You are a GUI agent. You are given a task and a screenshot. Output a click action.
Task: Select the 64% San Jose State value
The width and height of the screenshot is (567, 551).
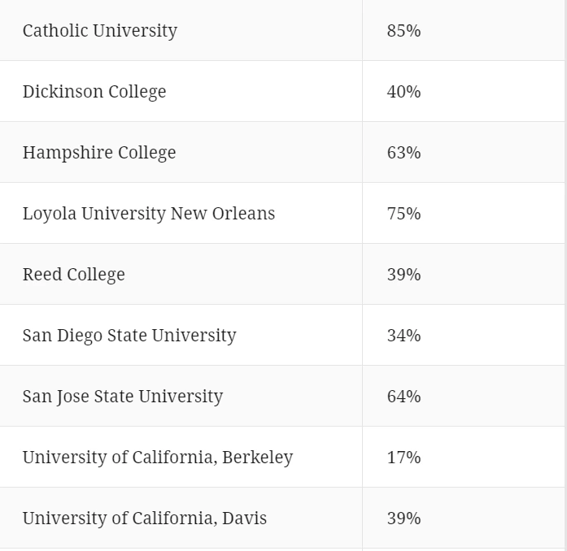pyautogui.click(x=403, y=397)
